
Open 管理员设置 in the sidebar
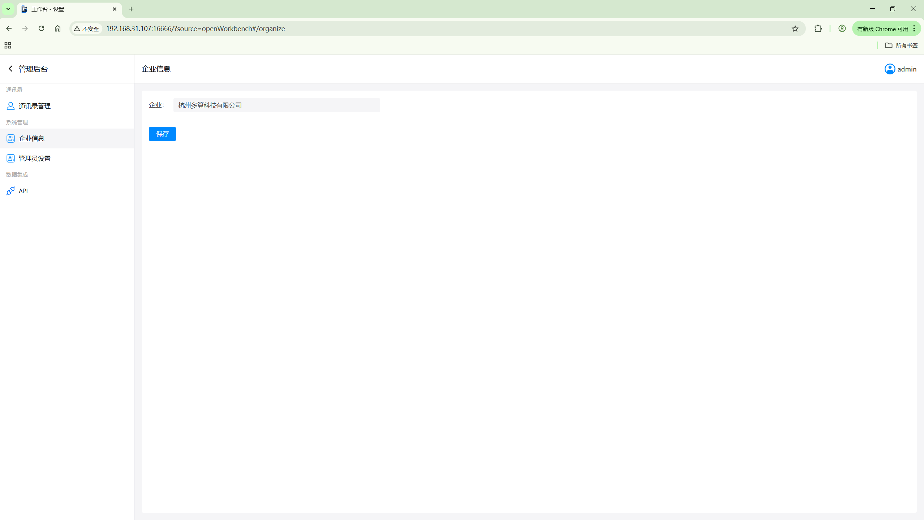34,158
